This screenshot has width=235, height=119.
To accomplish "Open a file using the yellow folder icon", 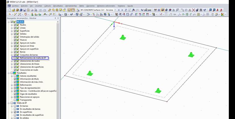I will point(14,10).
